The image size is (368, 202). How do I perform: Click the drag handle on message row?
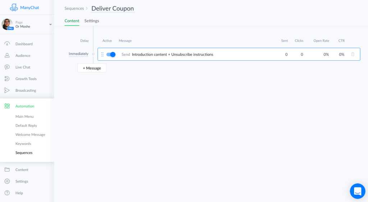(102, 54)
